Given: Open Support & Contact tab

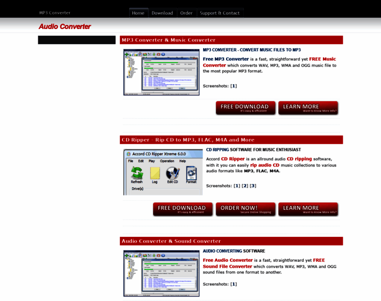Looking at the screenshot, I should (x=220, y=13).
